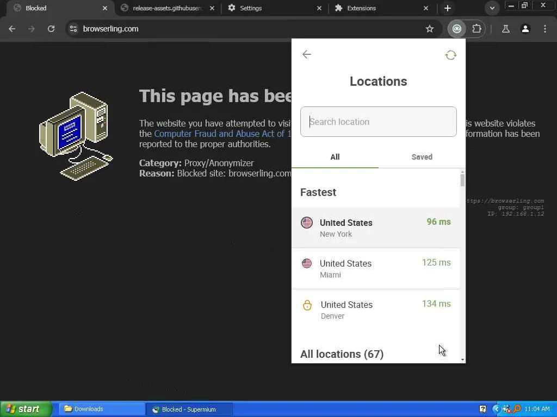Refresh the VPN locations list
Image resolution: width=557 pixels, height=417 pixels.
point(450,55)
